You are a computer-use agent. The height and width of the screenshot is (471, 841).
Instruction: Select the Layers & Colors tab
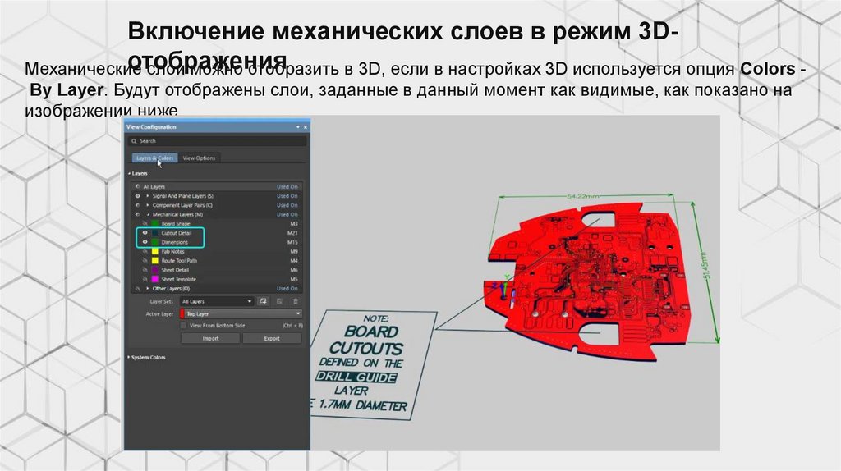click(x=154, y=158)
